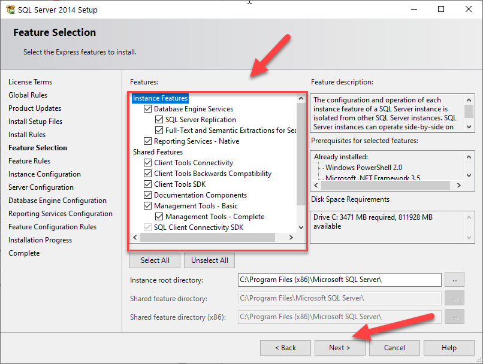Click the Instance root directory field

pos(339,280)
